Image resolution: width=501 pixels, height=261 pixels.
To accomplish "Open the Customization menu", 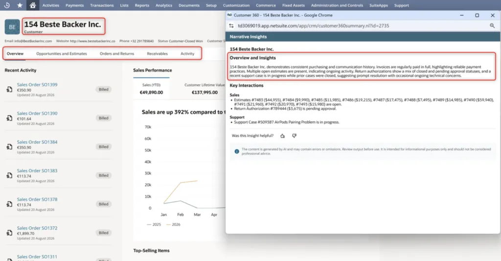I will 236,5.
